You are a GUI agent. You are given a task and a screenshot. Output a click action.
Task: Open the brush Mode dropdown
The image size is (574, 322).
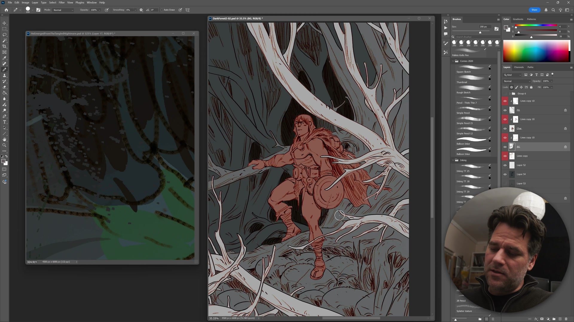63,10
